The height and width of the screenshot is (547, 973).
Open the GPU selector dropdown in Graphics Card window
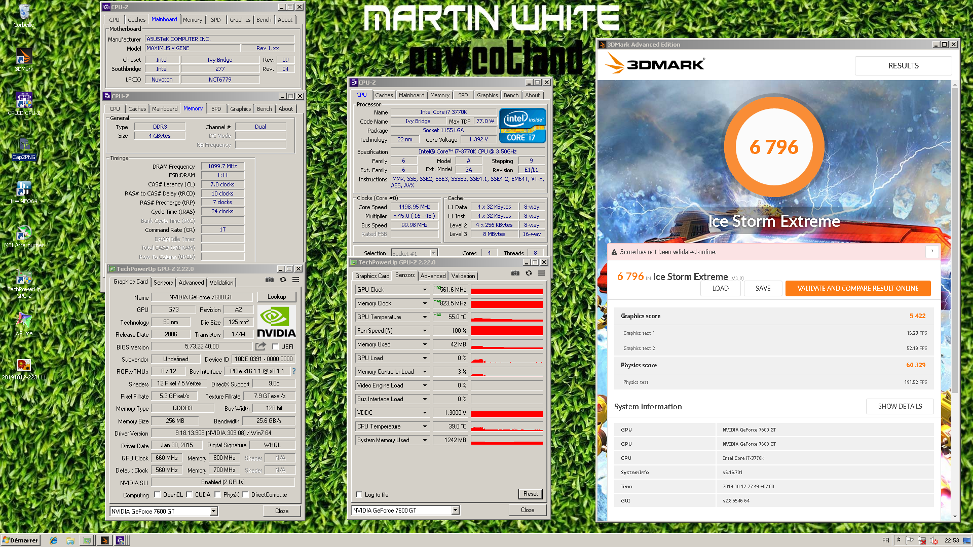pyautogui.click(x=213, y=511)
